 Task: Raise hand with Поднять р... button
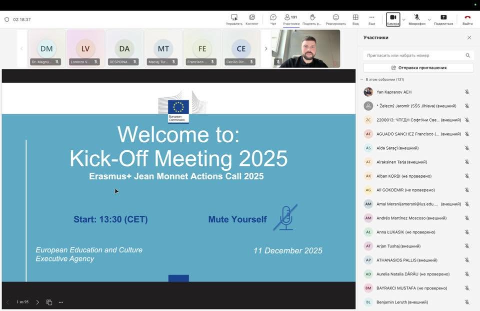coord(312,20)
